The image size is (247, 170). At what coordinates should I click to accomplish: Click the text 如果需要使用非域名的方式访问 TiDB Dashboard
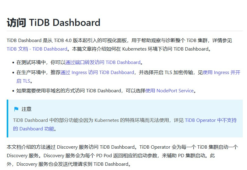point(69,91)
